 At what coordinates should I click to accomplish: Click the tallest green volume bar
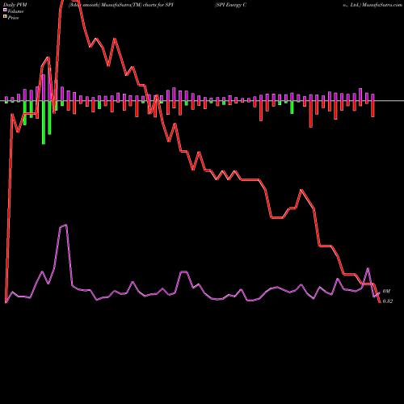[44, 123]
